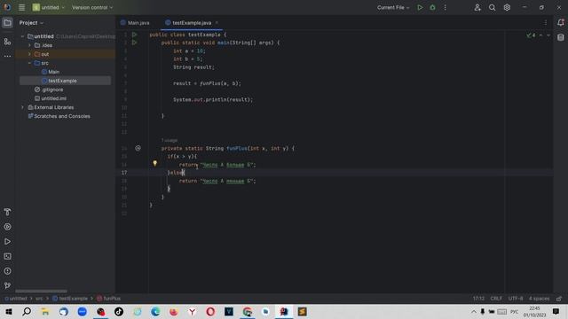Open the yellow lightbulb quick-fix
Viewport: 568px width, 319px height.
pyautogui.click(x=154, y=163)
